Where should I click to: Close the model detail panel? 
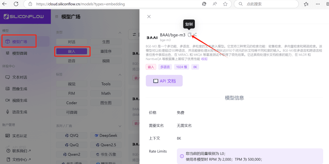pyautogui.click(x=149, y=17)
